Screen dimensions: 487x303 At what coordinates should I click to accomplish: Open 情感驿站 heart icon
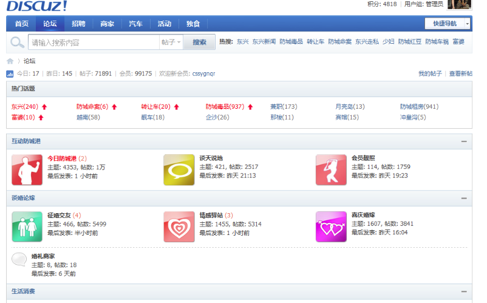click(x=179, y=226)
